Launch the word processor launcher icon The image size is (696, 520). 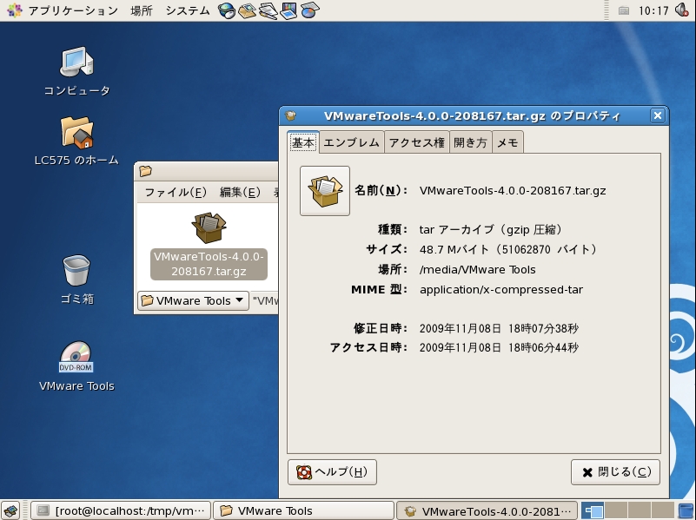(268, 10)
